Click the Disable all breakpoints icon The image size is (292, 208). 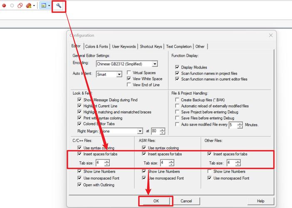click(x=20, y=5)
